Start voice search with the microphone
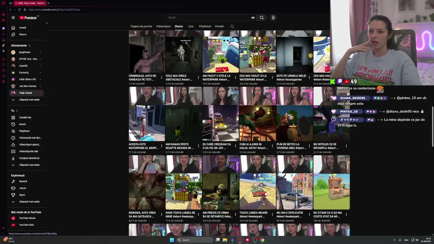This screenshot has width=434, height=244. 273,18
